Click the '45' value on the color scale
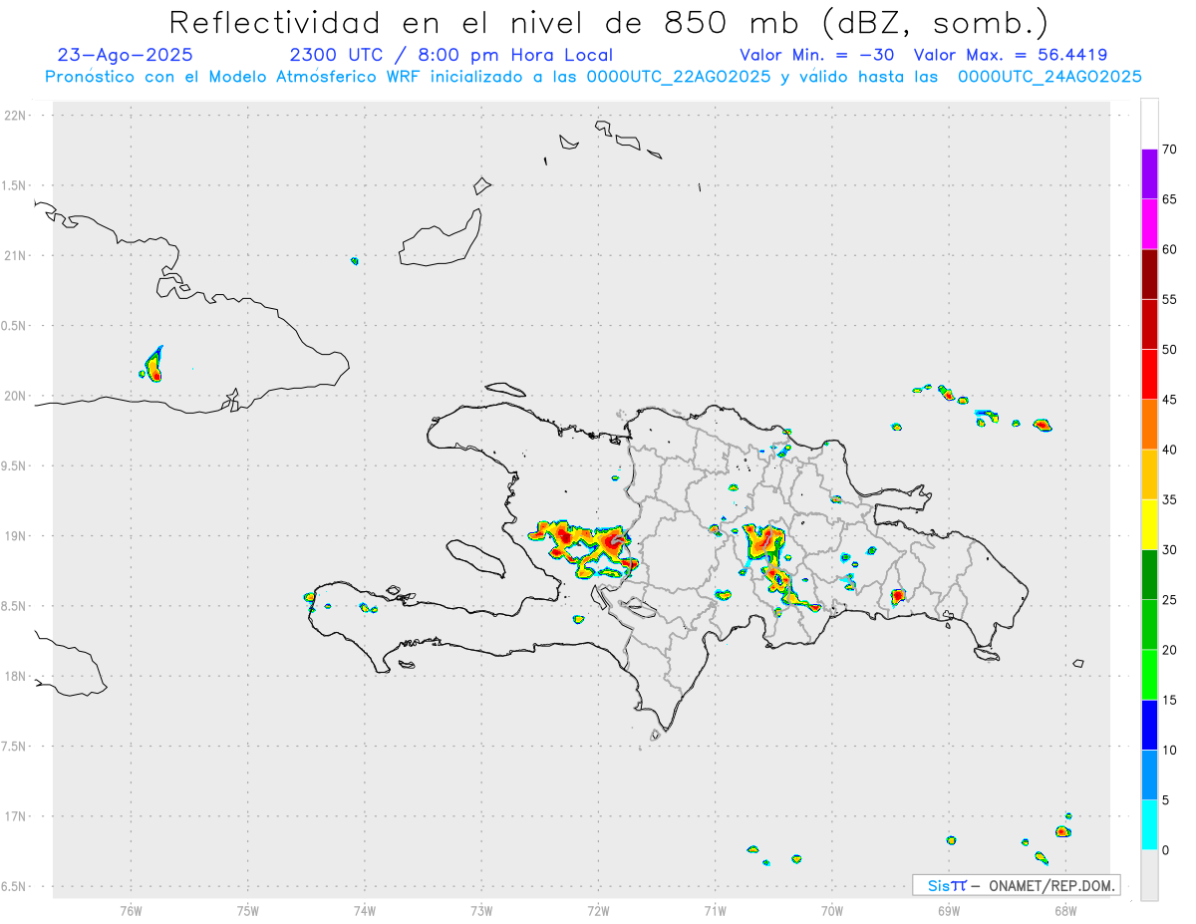Screen dimensions: 1196x924 pos(1170,400)
